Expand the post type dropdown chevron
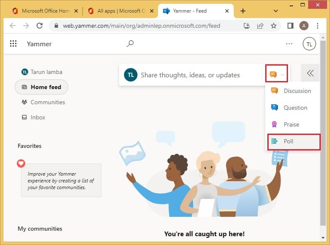The width and height of the screenshot is (330, 245). click(x=282, y=75)
